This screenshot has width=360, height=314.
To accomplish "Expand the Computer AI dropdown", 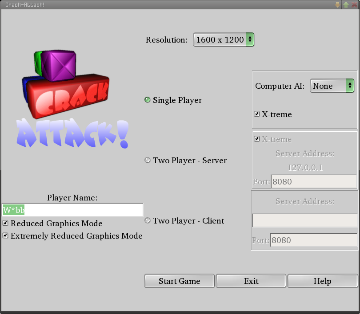I will tap(332, 86).
